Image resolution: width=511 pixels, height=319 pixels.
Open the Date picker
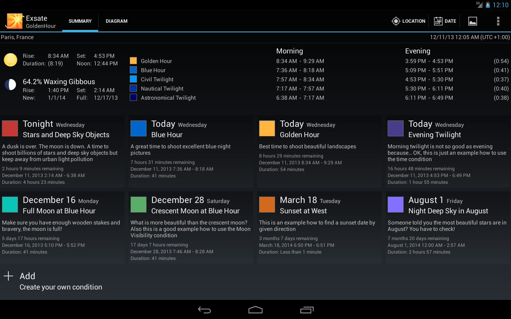[x=445, y=21]
